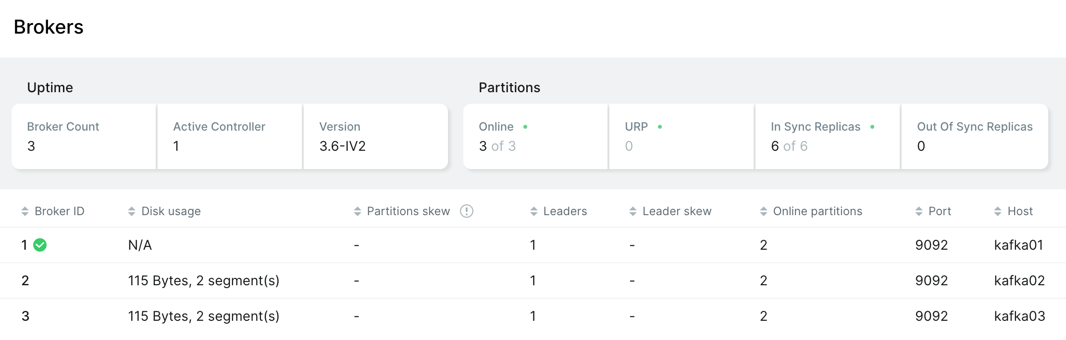Open the kafka02 broker row
Image resolution: width=1066 pixels, height=340 pixels.
(1019, 280)
